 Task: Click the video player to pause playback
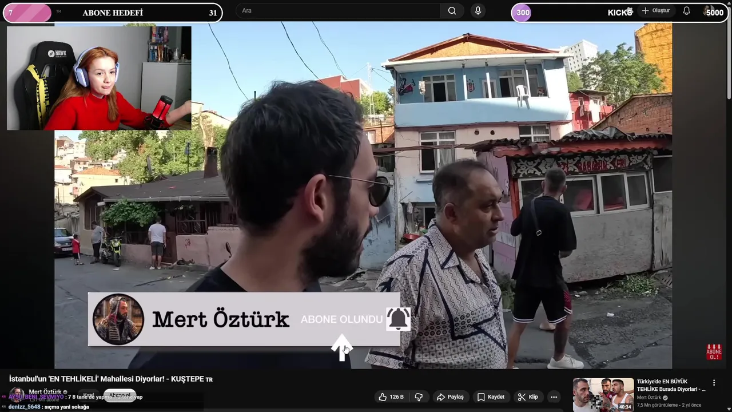click(x=363, y=195)
